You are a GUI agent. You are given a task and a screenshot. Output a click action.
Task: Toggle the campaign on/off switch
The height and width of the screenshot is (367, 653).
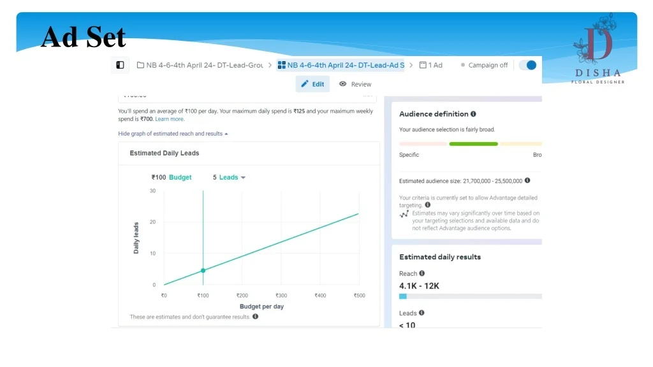[527, 65]
